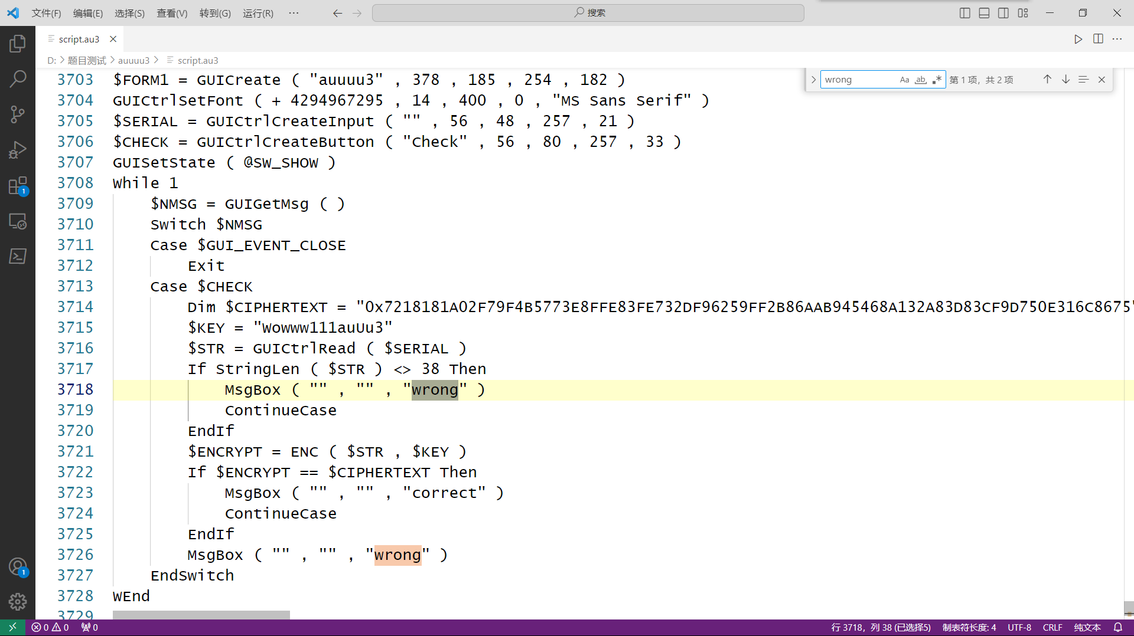This screenshot has height=636, width=1134.
Task: Split the editor to the right
Action: (1098, 39)
